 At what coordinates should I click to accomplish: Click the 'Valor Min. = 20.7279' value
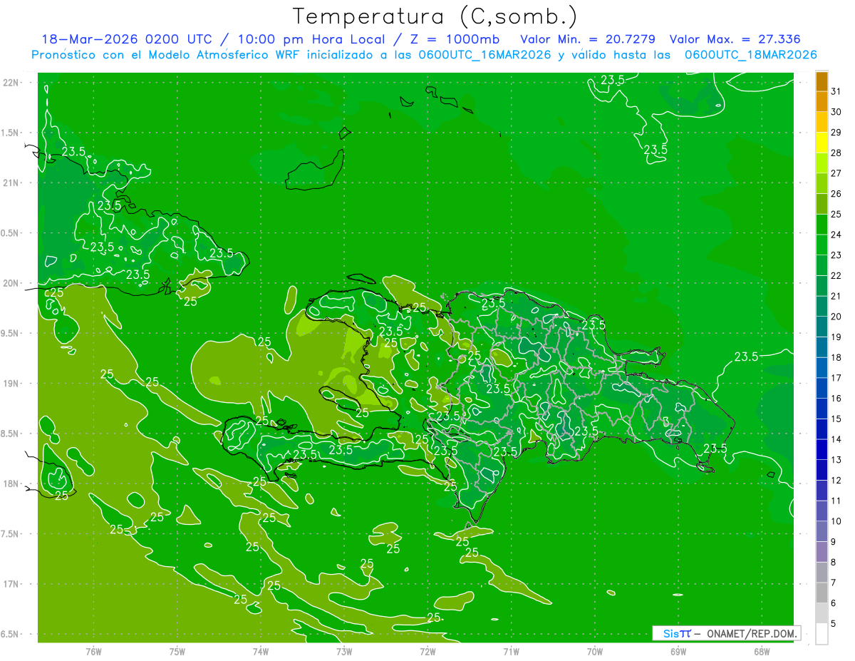588,39
